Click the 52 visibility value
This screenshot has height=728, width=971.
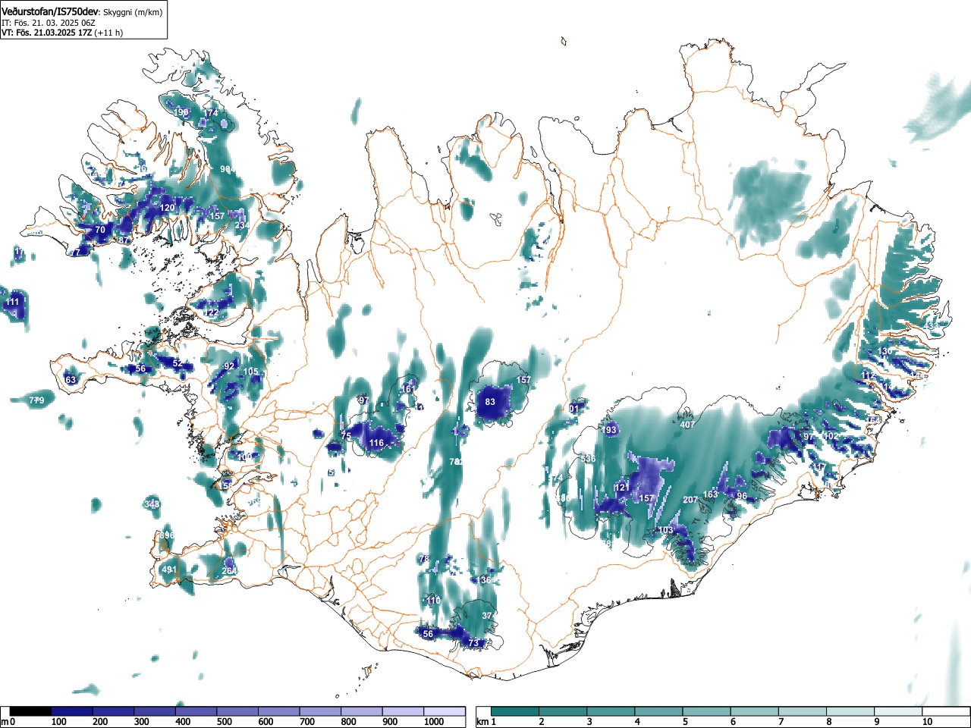(x=178, y=363)
